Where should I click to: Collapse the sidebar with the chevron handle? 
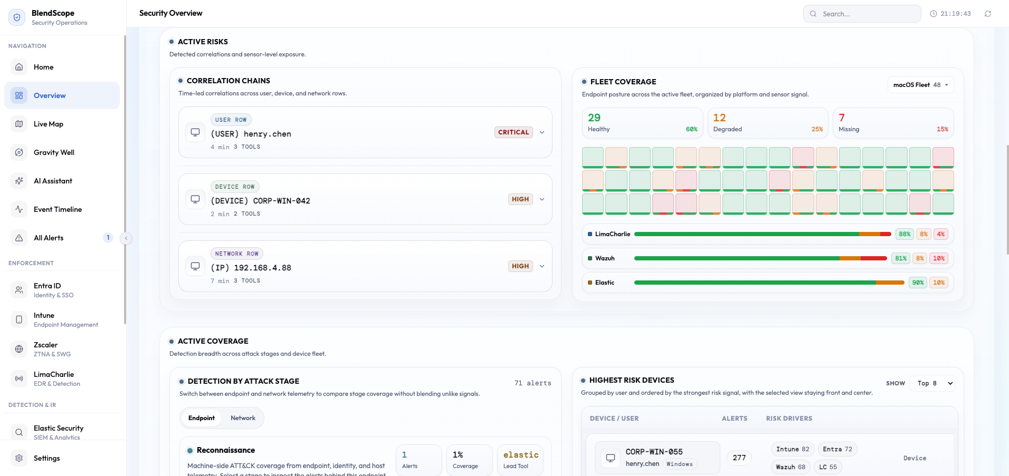pyautogui.click(x=126, y=238)
